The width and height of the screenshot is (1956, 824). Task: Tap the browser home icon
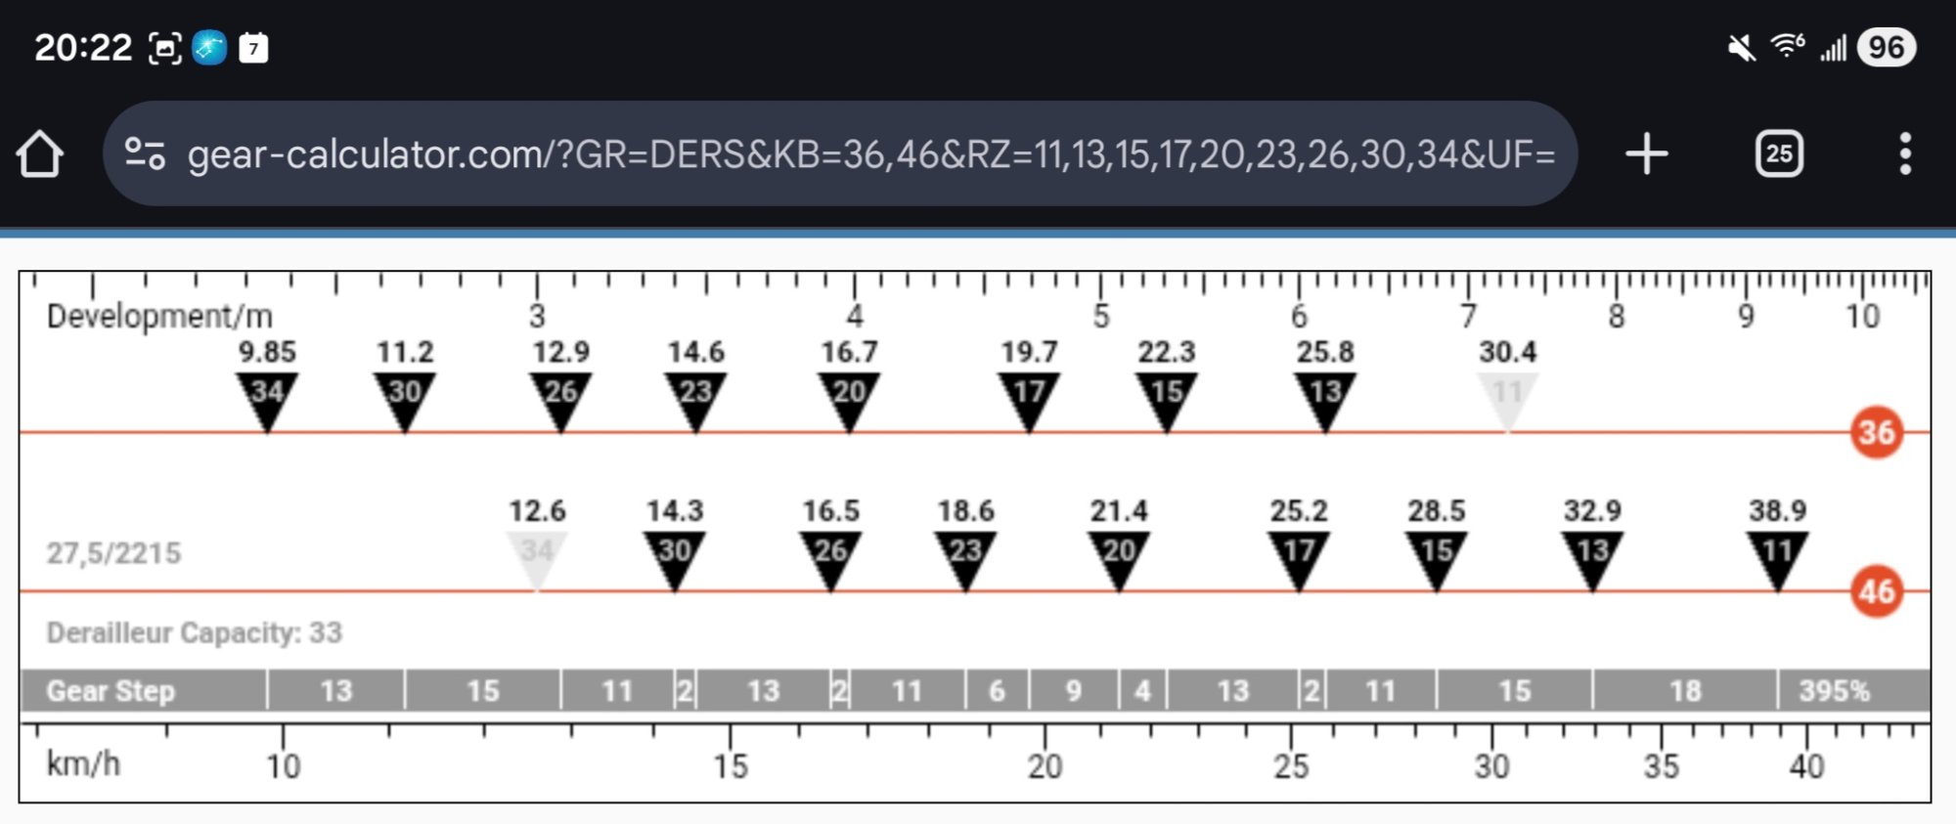pos(40,154)
